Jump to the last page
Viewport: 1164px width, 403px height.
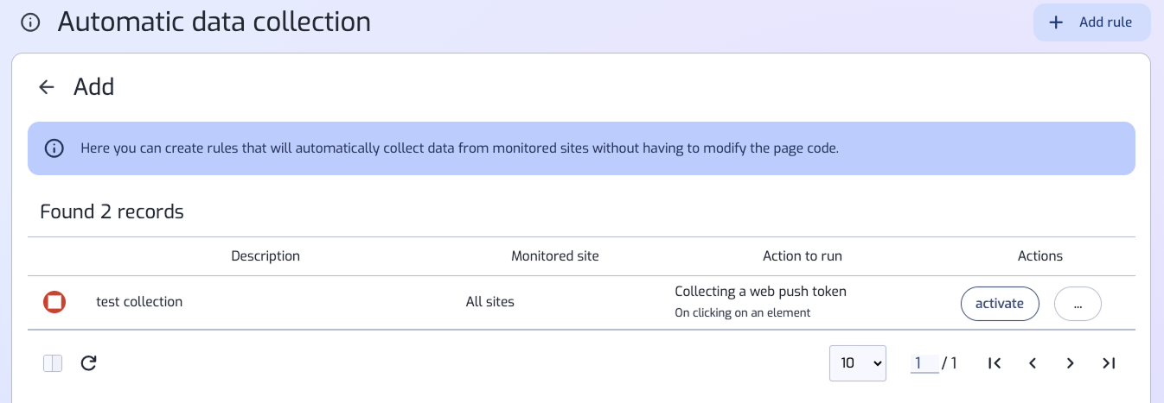point(1109,363)
